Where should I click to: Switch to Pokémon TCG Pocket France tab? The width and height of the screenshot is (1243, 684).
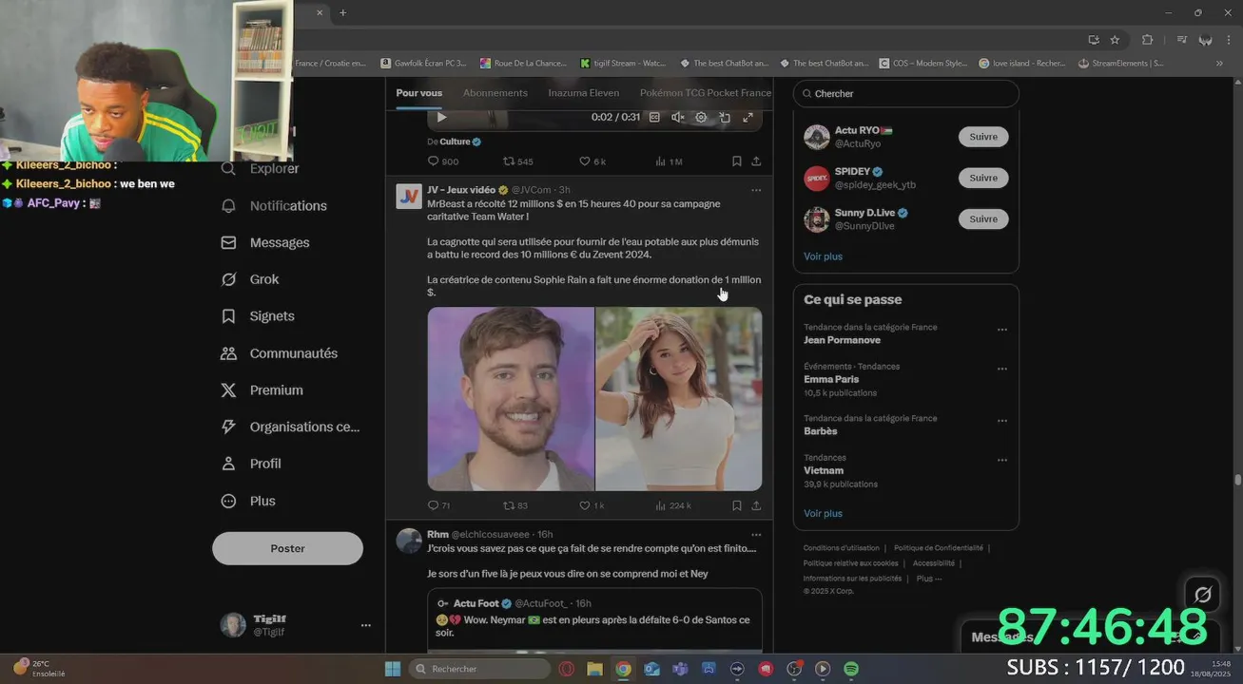point(706,93)
